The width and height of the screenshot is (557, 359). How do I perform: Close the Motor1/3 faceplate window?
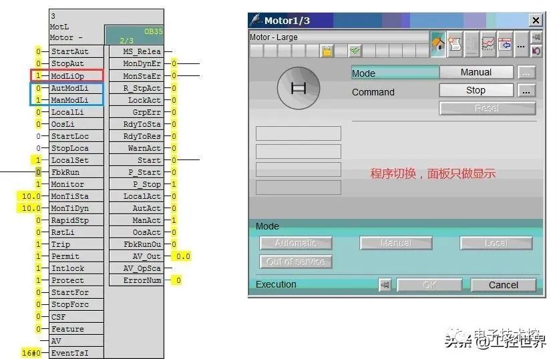pos(536,20)
